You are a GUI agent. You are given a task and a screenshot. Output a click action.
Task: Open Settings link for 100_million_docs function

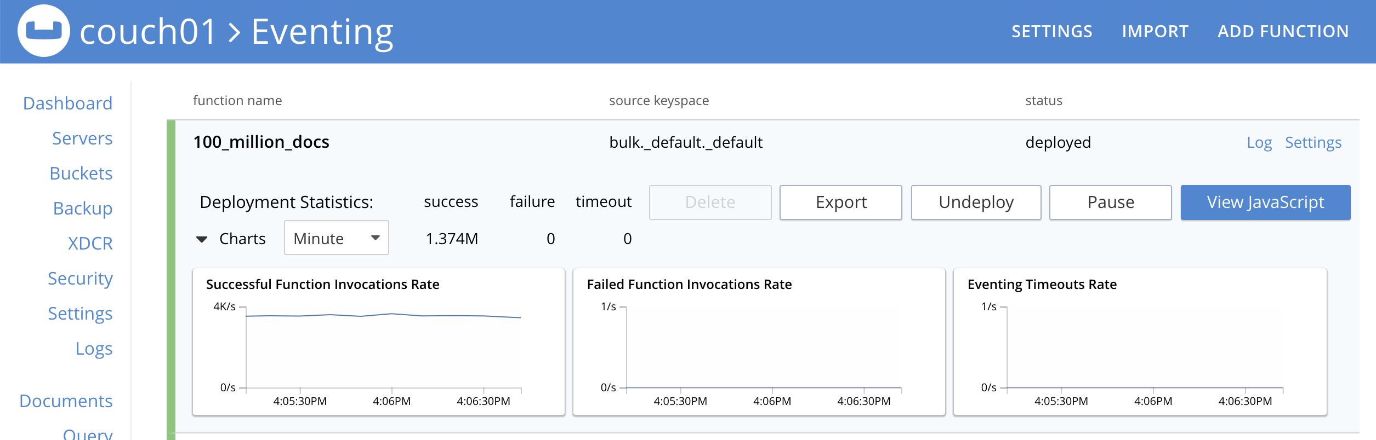pos(1313,142)
